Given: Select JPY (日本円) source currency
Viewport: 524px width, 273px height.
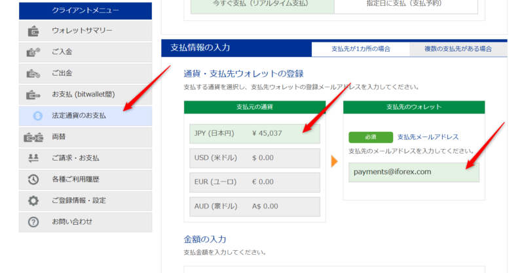Looking at the screenshot, I should pyautogui.click(x=255, y=134).
